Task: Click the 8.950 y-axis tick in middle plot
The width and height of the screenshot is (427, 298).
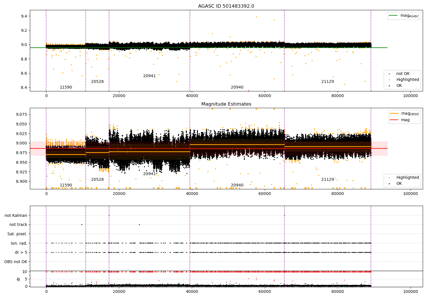Action: coord(21,162)
